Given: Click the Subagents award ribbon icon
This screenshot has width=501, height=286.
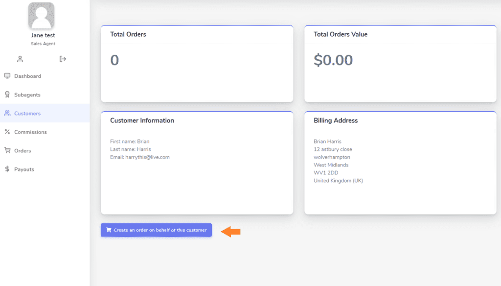Looking at the screenshot, I should click(x=7, y=95).
